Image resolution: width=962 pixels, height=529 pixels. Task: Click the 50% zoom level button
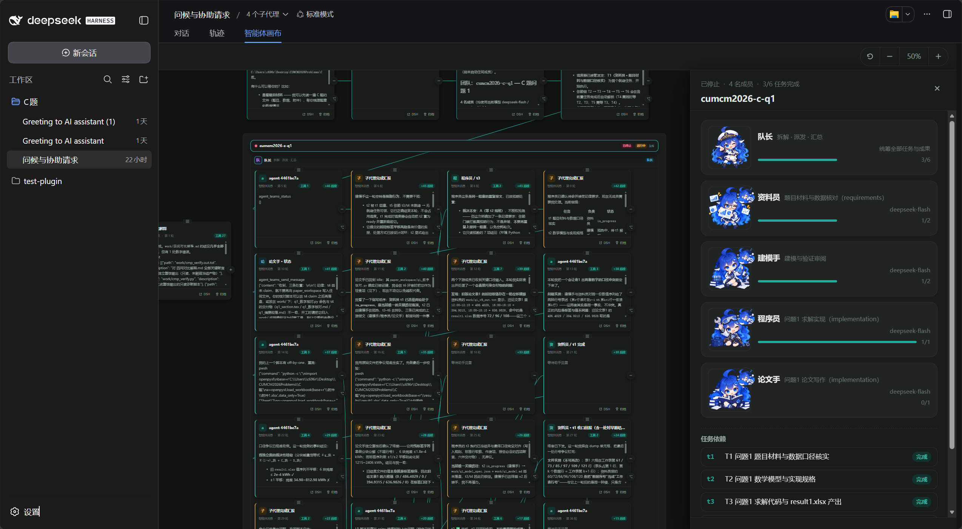914,57
